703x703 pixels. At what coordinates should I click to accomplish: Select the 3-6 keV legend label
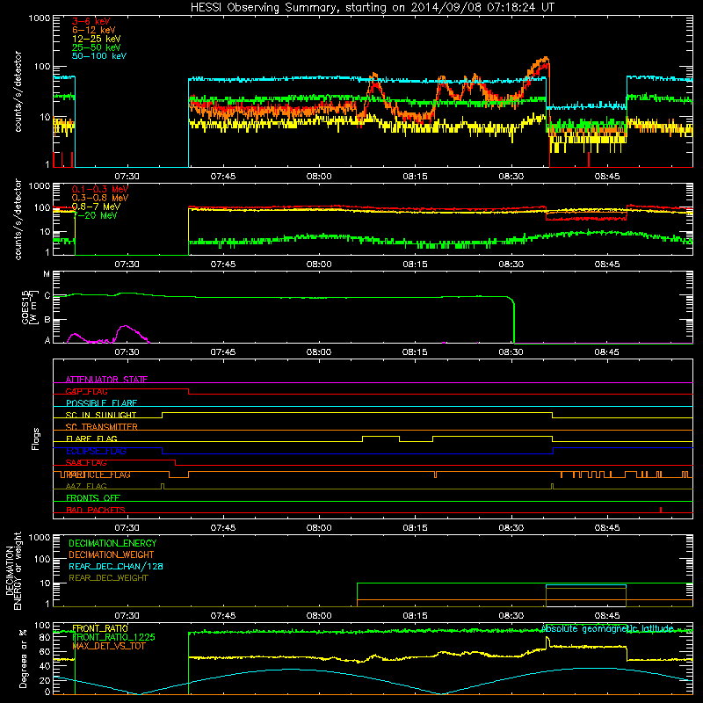pyautogui.click(x=91, y=21)
